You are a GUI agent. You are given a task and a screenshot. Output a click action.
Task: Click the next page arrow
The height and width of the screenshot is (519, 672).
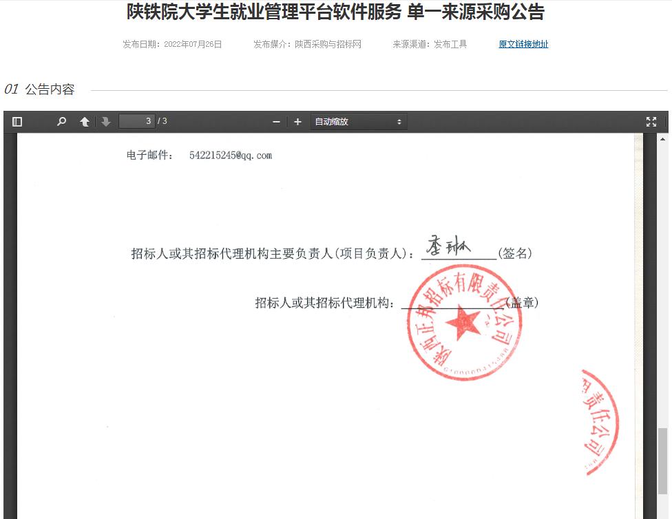[105, 122]
